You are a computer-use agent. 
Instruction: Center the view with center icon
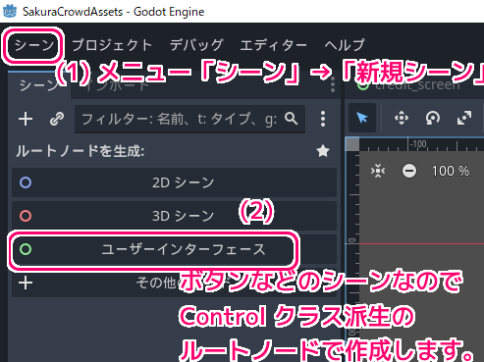[378, 171]
